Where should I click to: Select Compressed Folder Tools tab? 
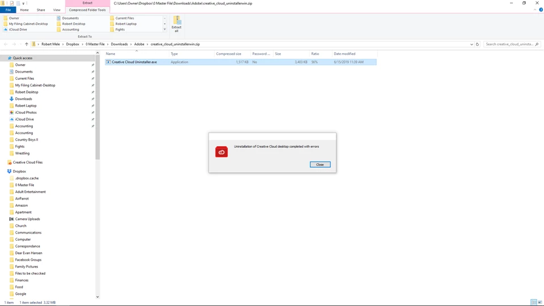coord(87,10)
